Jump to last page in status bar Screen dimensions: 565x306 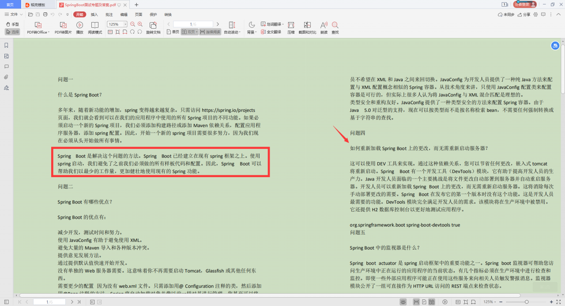coord(79,302)
